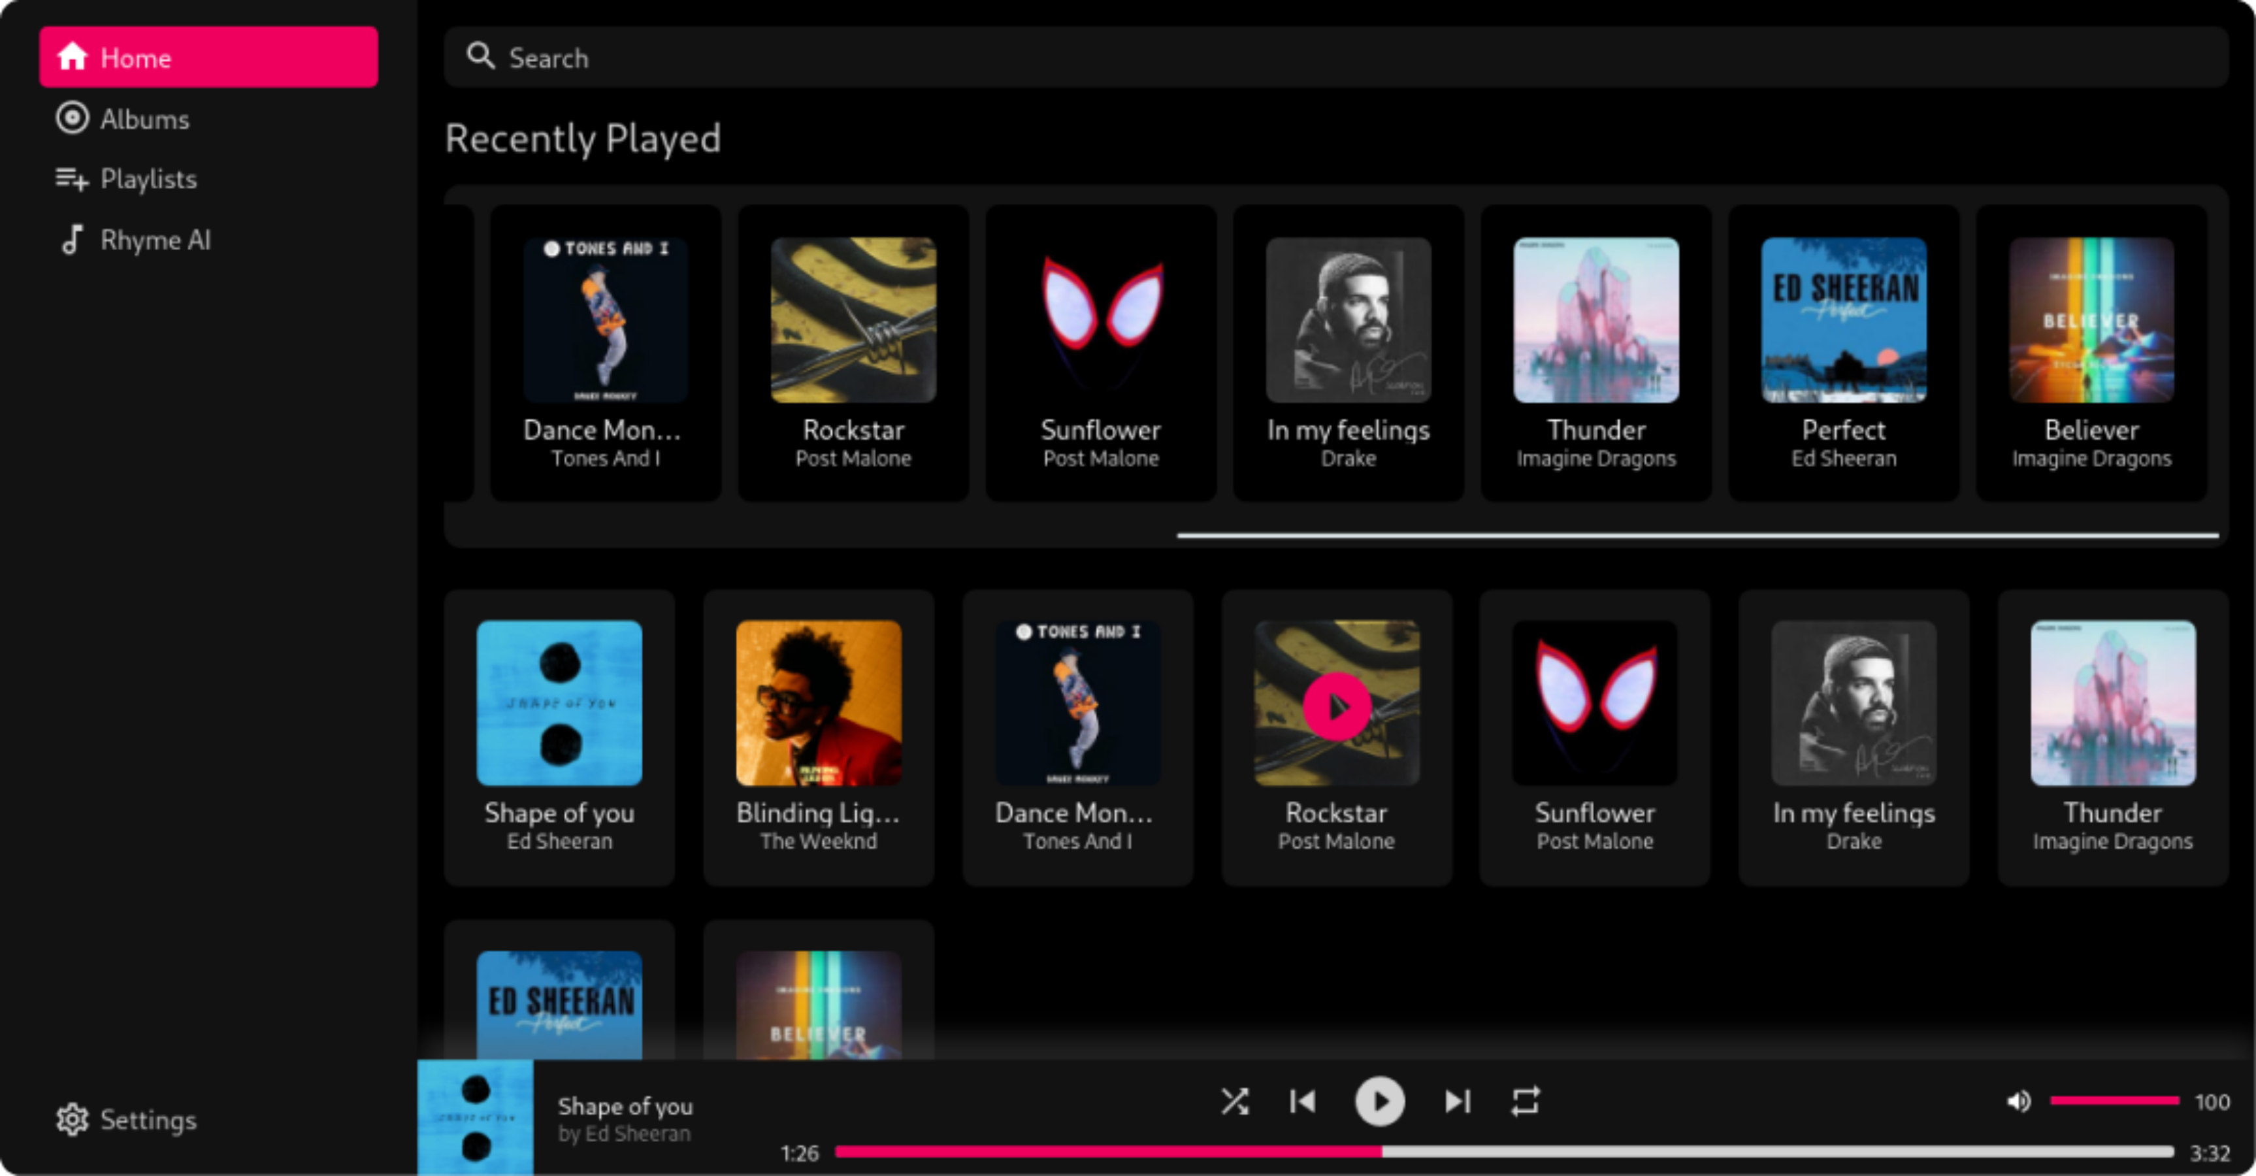
Task: Mute audio with the speaker icon
Action: tap(2018, 1102)
